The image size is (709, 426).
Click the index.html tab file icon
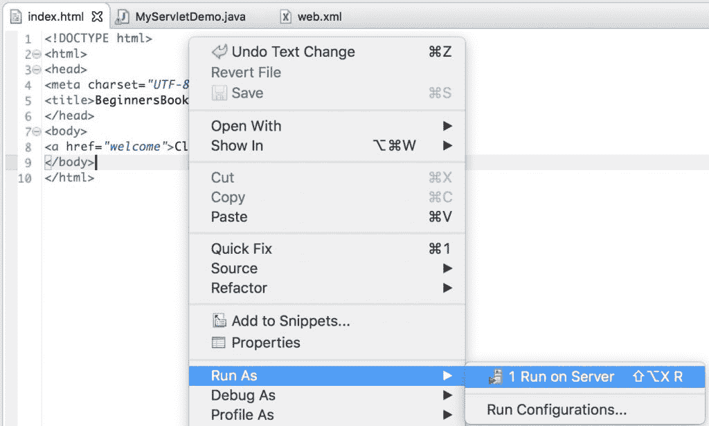(x=16, y=16)
